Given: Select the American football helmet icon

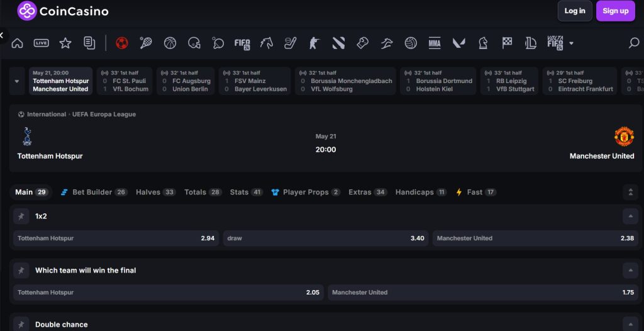Looking at the screenshot, I should click(x=194, y=43).
